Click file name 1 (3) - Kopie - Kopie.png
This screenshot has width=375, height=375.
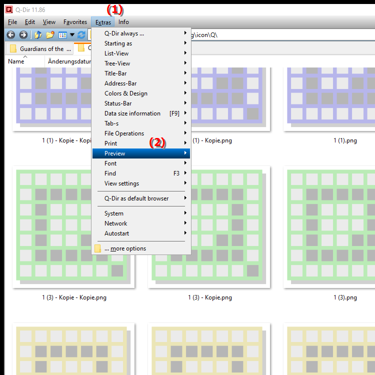[74, 297]
